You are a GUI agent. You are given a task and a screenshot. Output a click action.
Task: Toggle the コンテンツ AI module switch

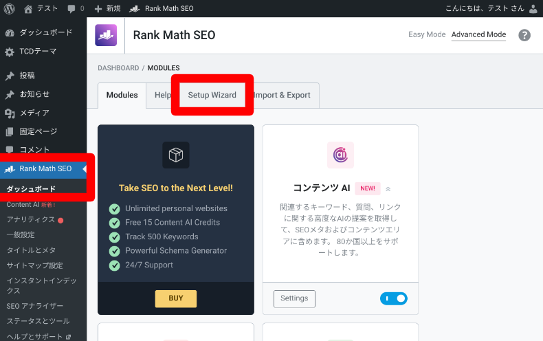[393, 298]
